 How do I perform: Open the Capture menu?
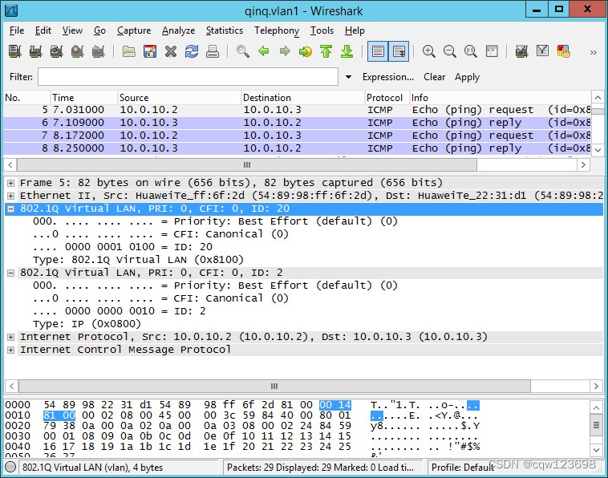(x=134, y=30)
